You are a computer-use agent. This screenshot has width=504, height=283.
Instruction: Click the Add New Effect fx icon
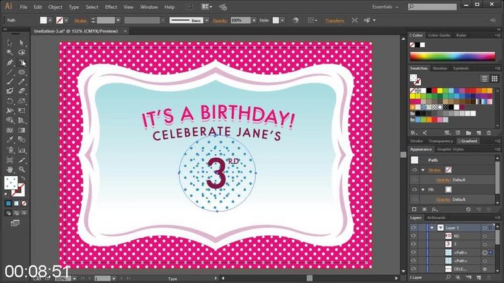(435, 209)
